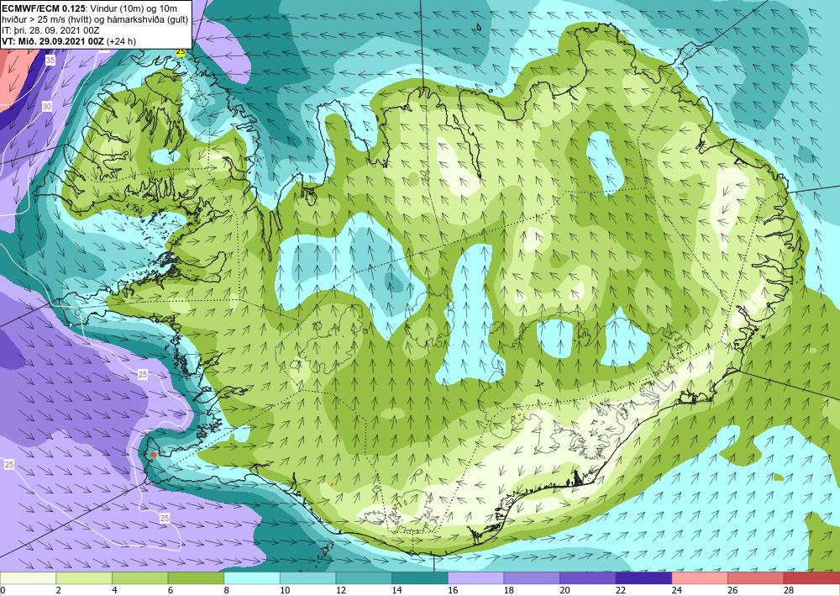The image size is (840, 596).
Task: Click the 20–22 m/s violet legend swatch
Action: pyautogui.click(x=588, y=578)
